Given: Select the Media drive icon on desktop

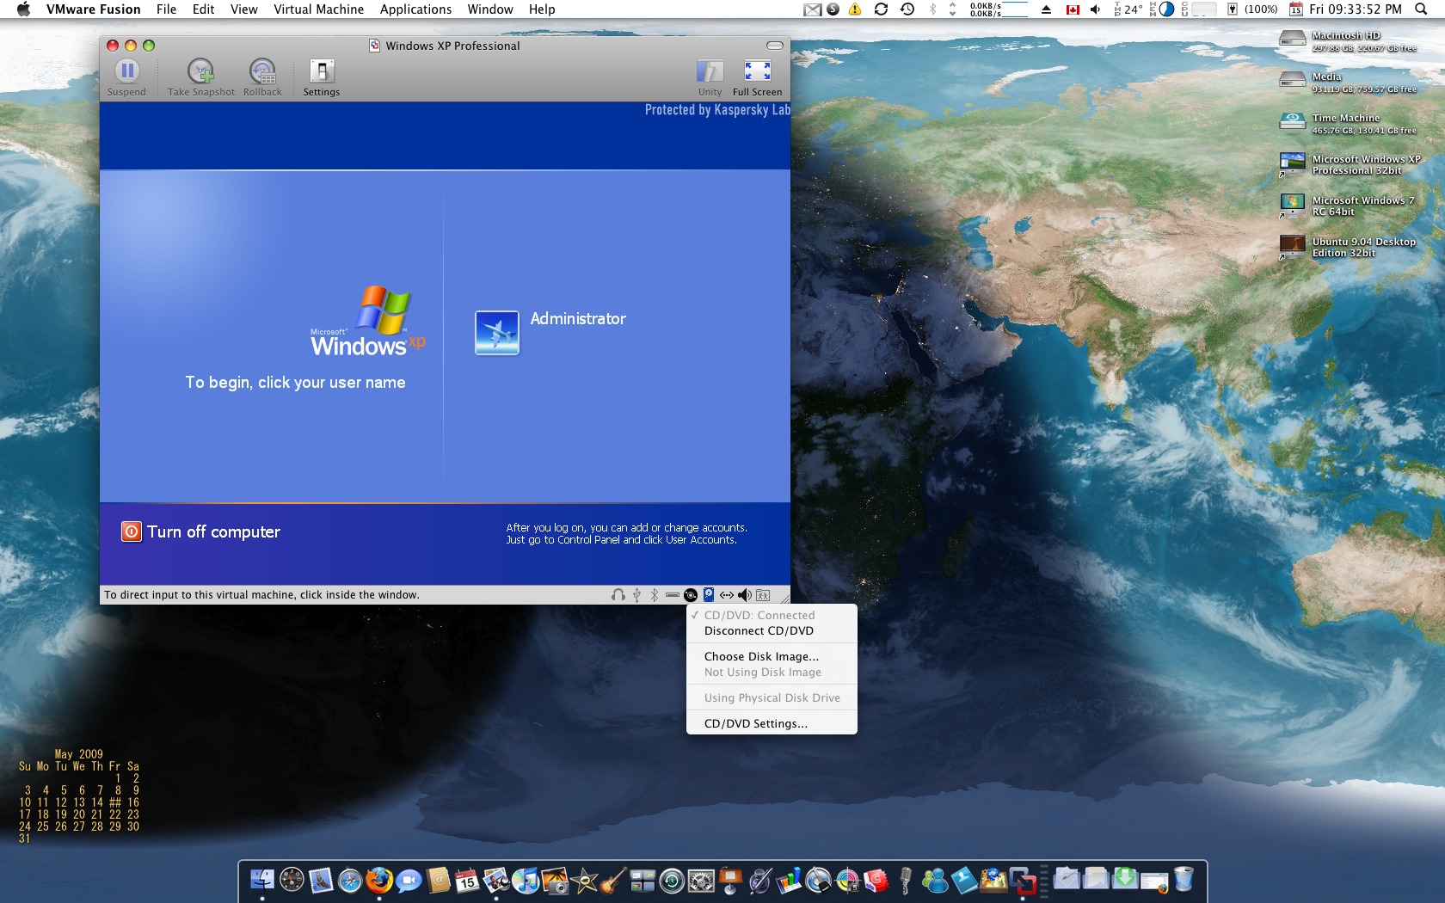Looking at the screenshot, I should pos(1293,81).
